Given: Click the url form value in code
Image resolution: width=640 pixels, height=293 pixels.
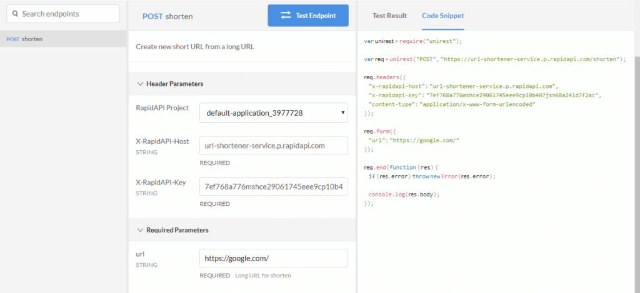Looking at the screenshot, I should tap(414, 141).
